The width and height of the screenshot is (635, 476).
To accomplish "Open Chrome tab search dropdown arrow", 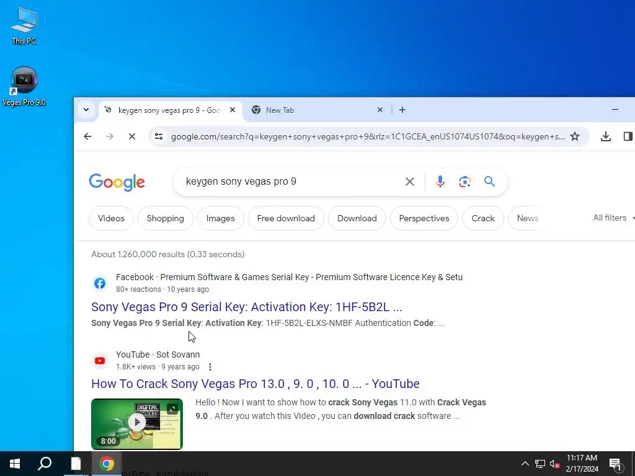I will click(86, 110).
